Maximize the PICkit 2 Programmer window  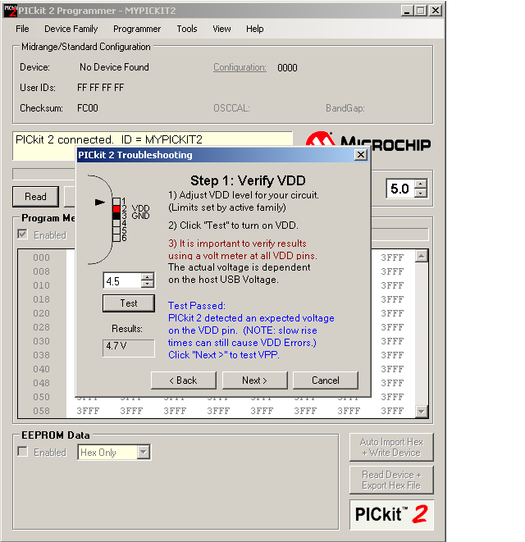(421, 11)
